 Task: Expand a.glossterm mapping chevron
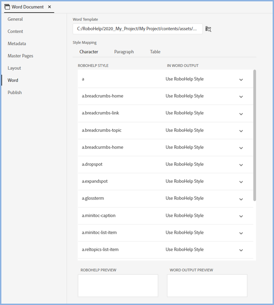coord(241,199)
